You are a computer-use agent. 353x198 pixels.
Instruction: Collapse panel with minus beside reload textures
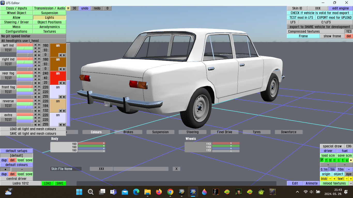[x=351, y=183]
